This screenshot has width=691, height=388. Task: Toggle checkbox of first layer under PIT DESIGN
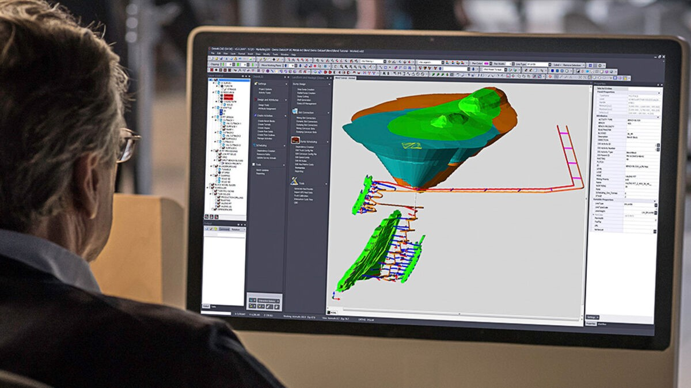[218, 120]
